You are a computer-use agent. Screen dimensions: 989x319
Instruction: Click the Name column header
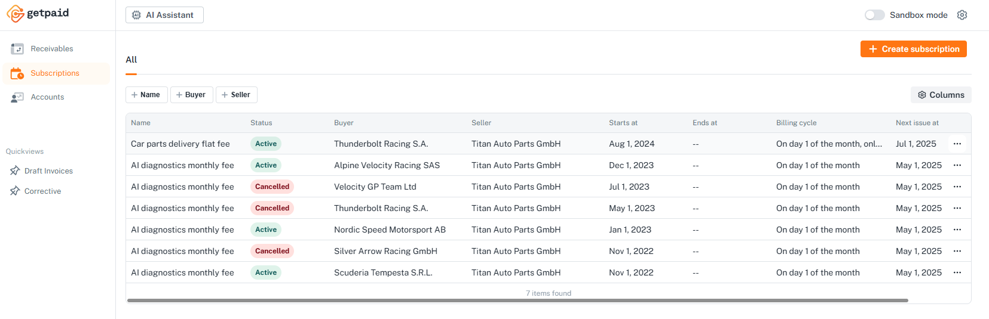click(140, 123)
